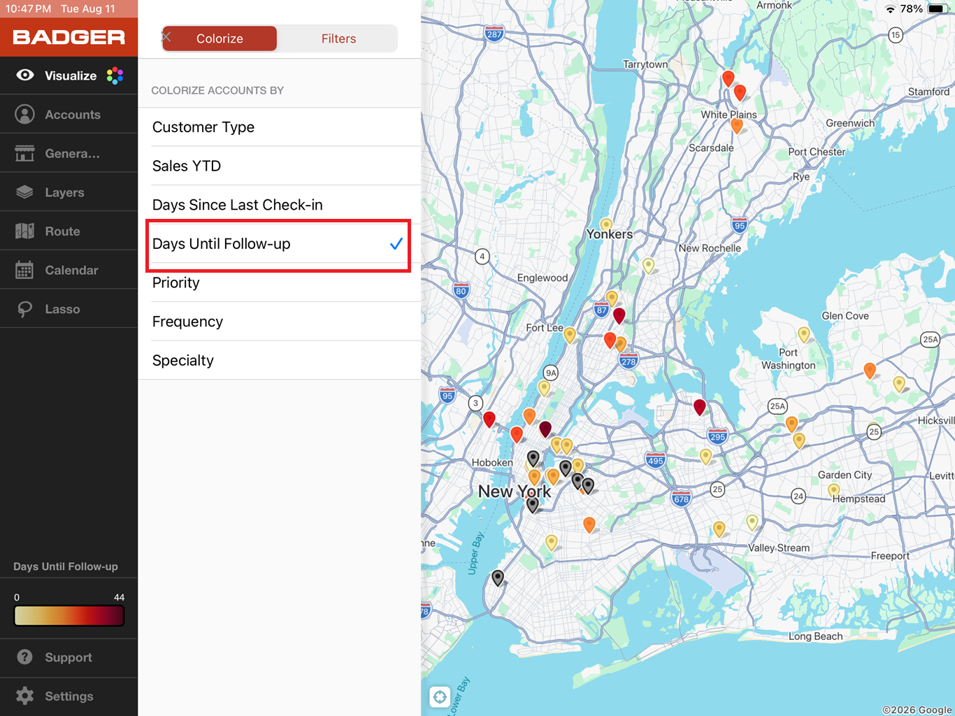Click the clock showing 10:47 PM
Image resolution: width=955 pixels, height=716 pixels.
coord(29,8)
